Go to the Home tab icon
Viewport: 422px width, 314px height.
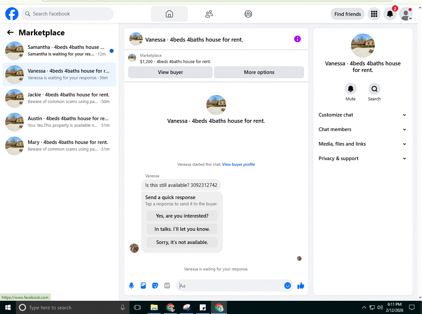click(x=169, y=14)
